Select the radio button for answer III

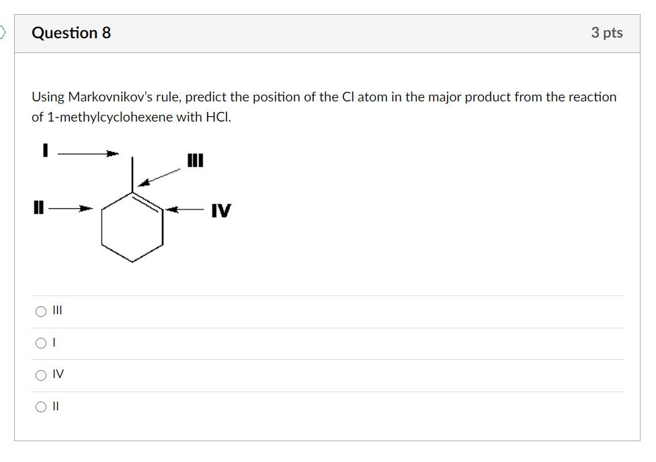tap(40, 310)
